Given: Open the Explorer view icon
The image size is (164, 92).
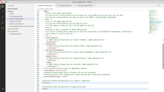Looking at the screenshot, I should (x=3, y=6).
